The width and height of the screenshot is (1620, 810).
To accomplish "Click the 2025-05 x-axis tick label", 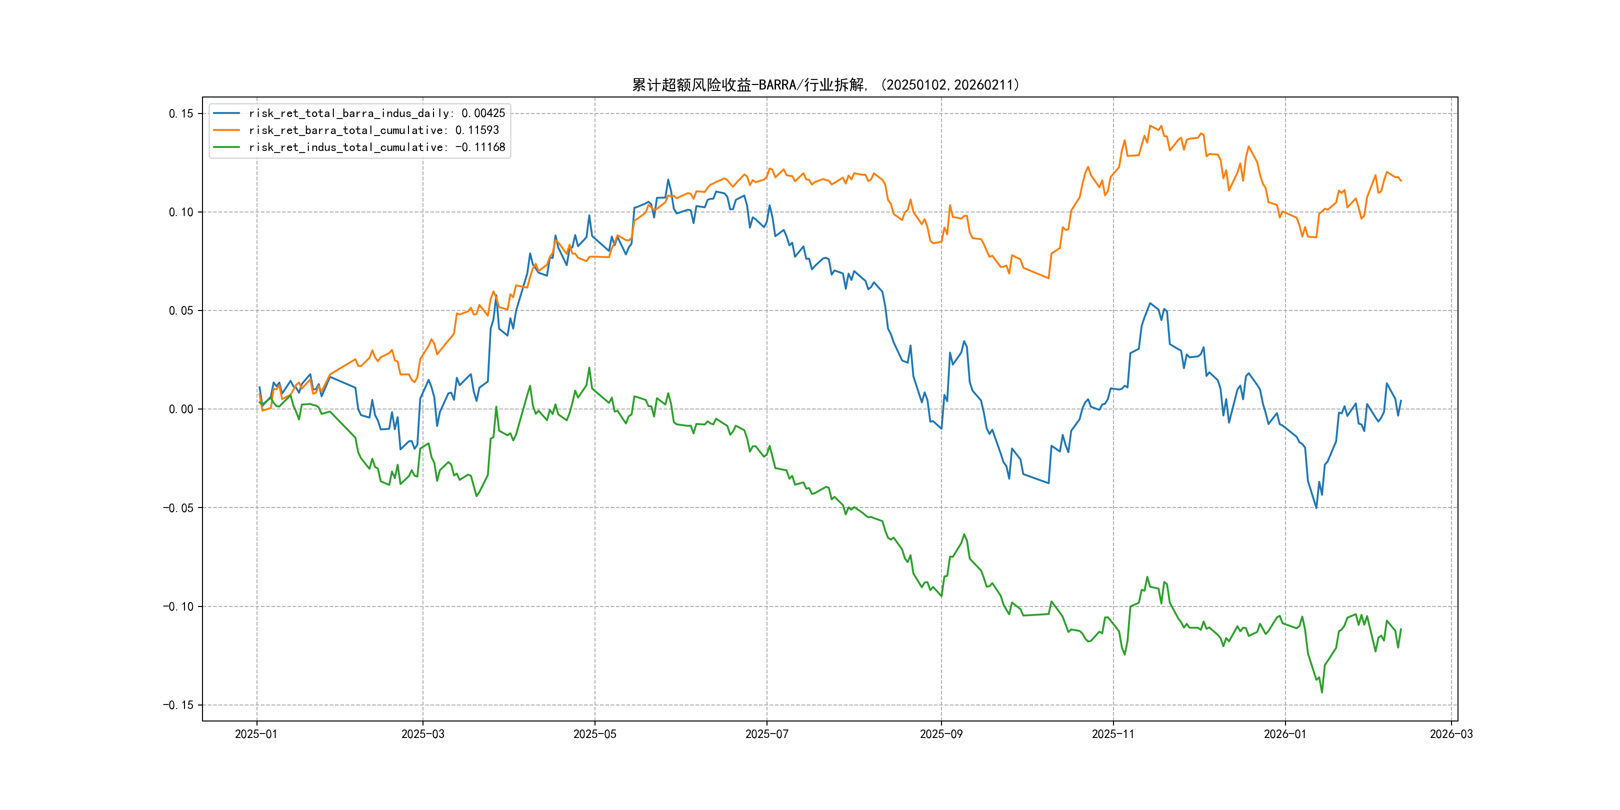I will point(594,734).
